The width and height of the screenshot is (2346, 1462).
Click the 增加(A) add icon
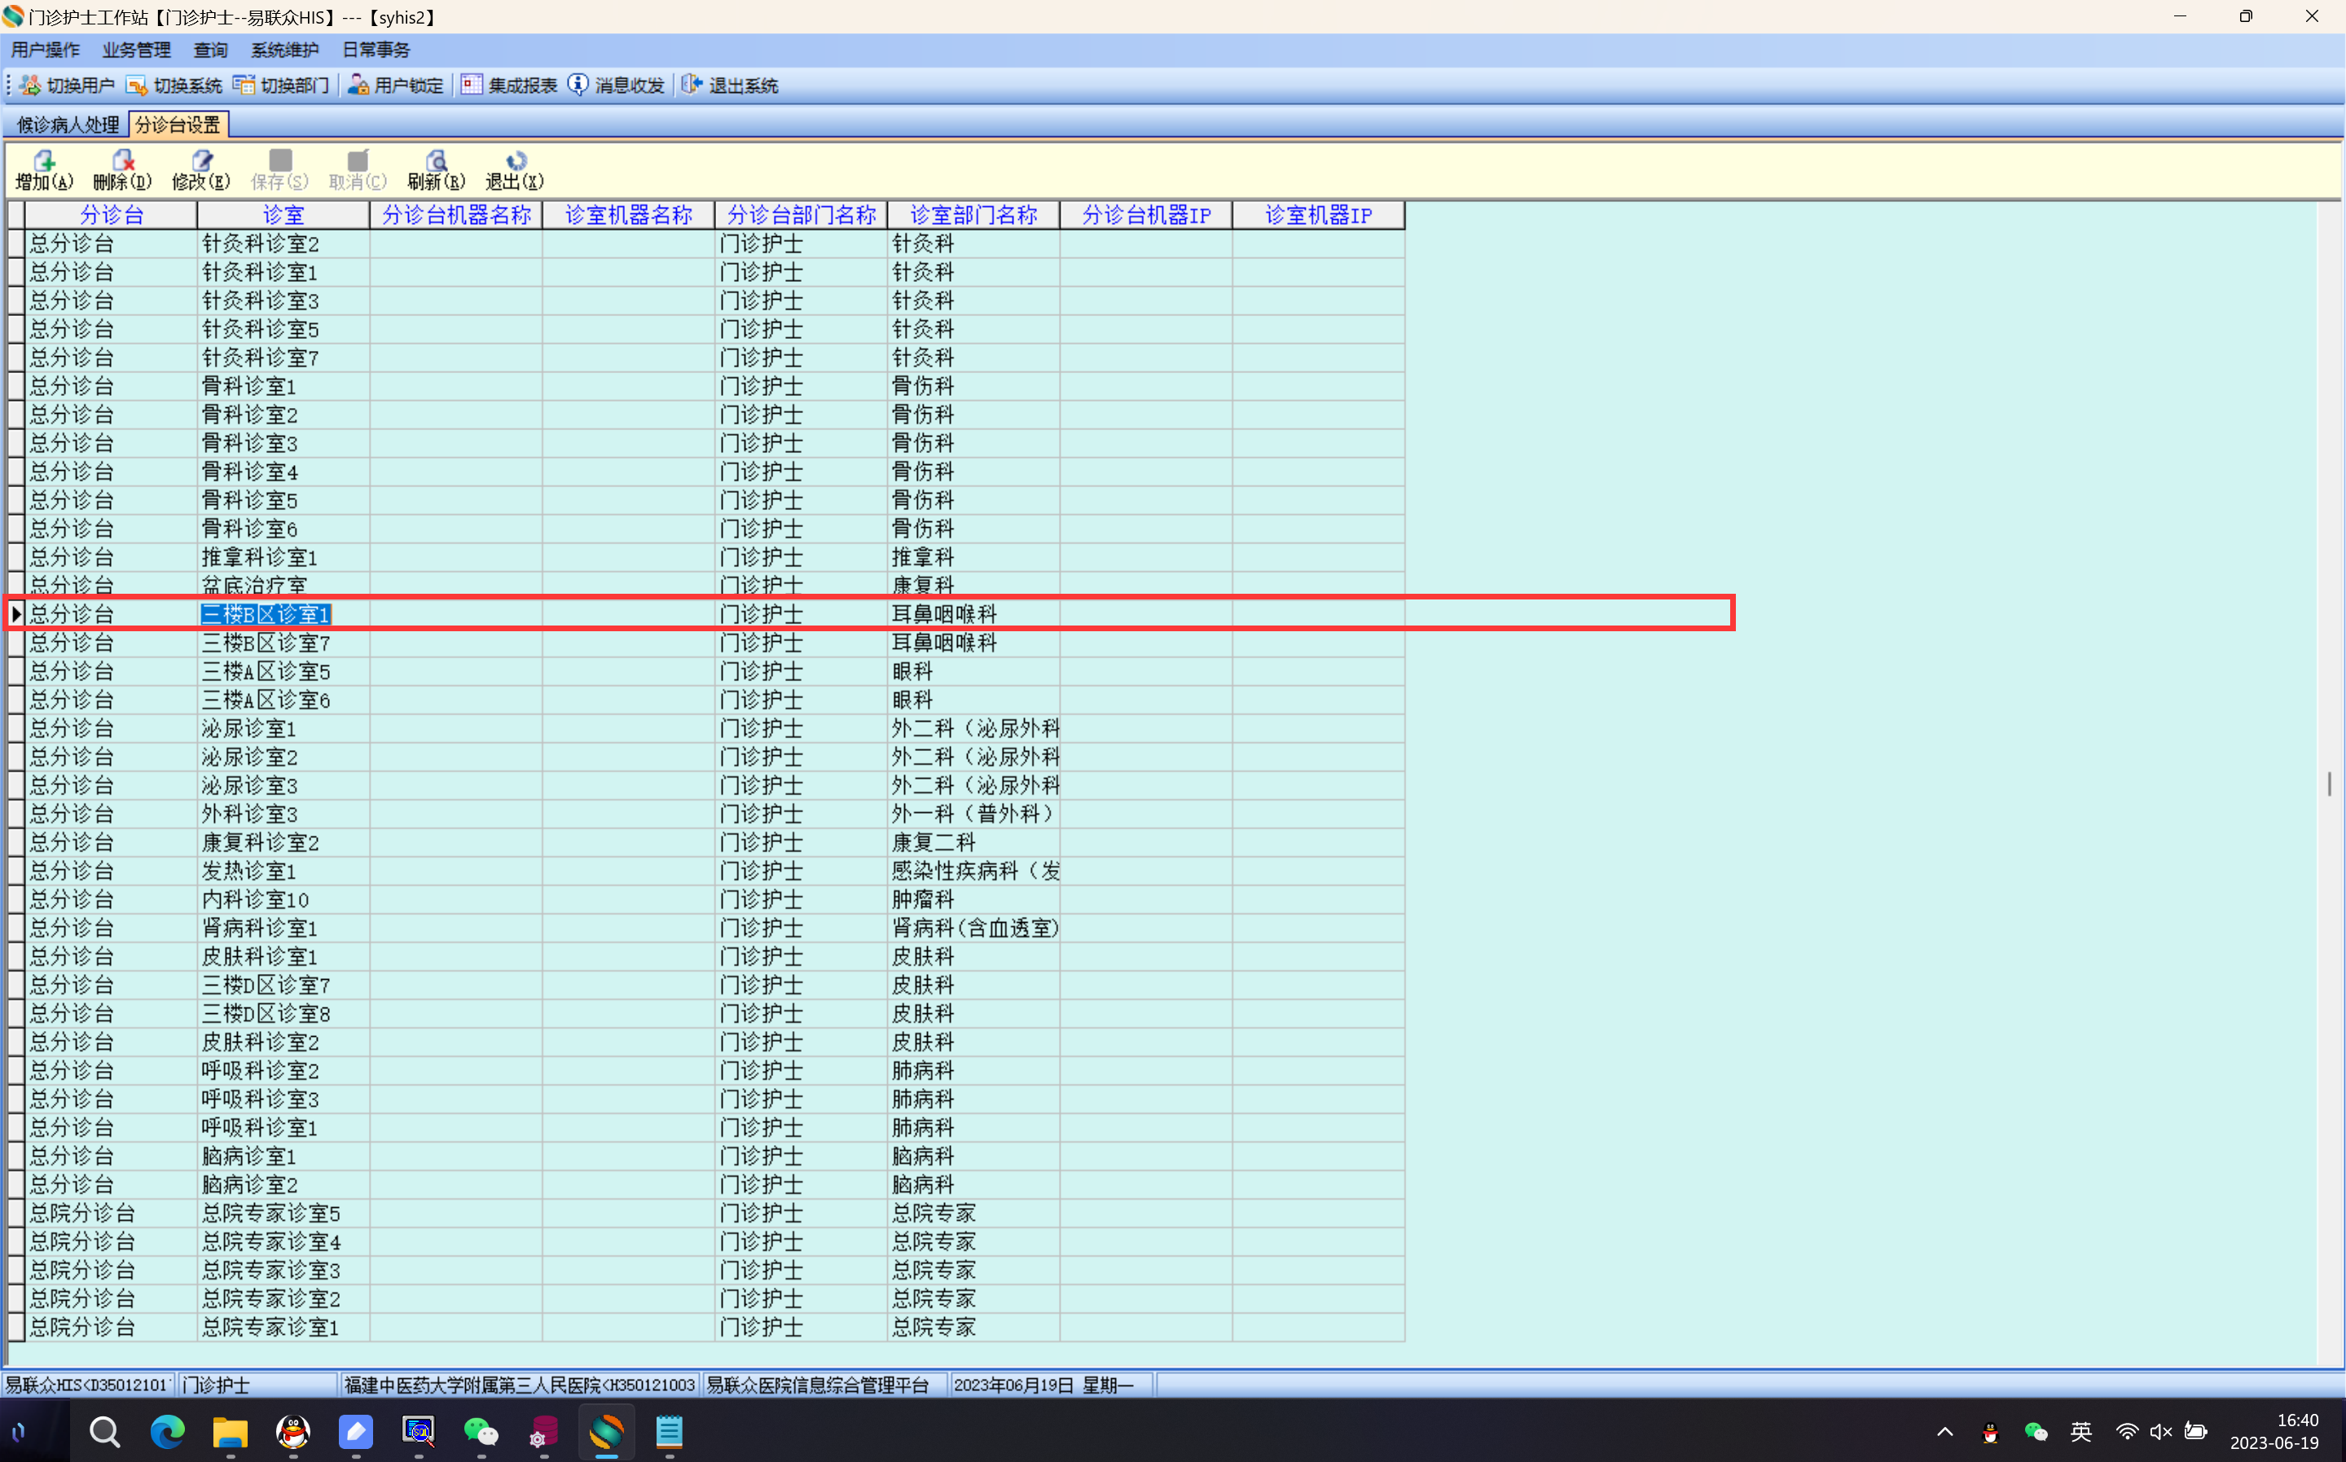click(x=43, y=161)
